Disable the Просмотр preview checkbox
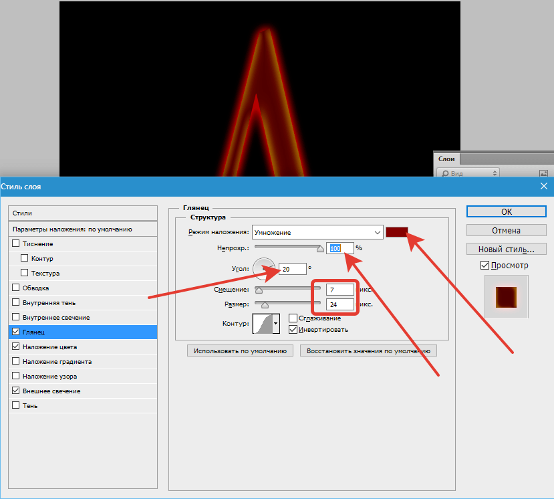This screenshot has width=554, height=499. 484,266
